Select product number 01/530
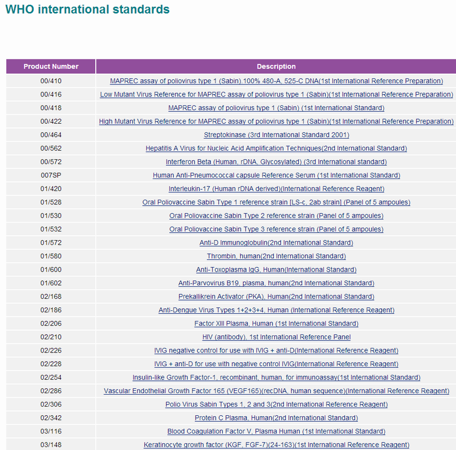The image size is (456, 450). [x=51, y=216]
